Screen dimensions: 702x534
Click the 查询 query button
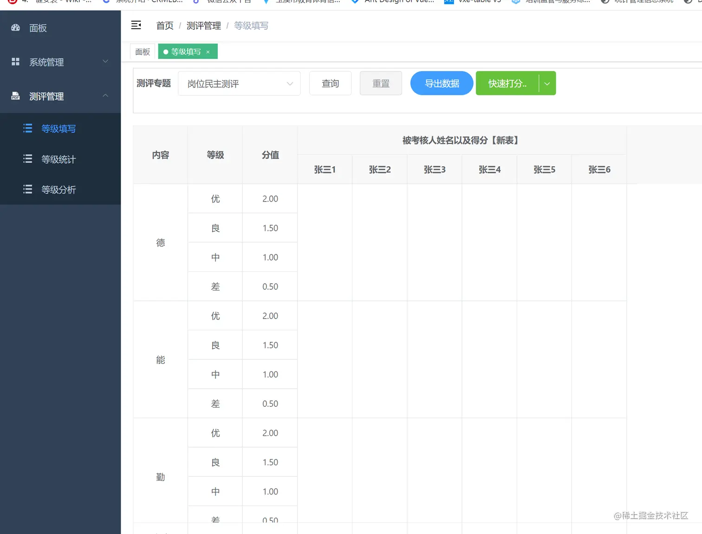tap(330, 83)
